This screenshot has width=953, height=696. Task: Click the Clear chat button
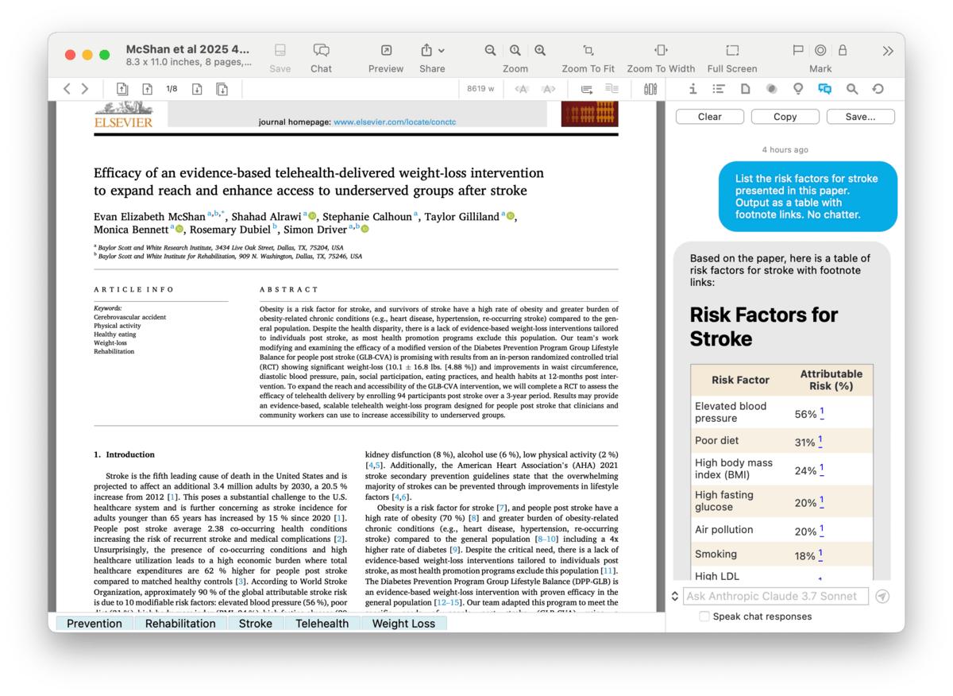pyautogui.click(x=709, y=117)
